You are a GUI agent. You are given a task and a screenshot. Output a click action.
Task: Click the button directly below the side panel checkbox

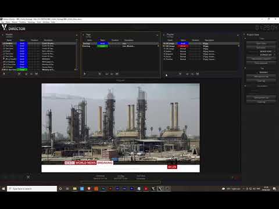coord(261,77)
